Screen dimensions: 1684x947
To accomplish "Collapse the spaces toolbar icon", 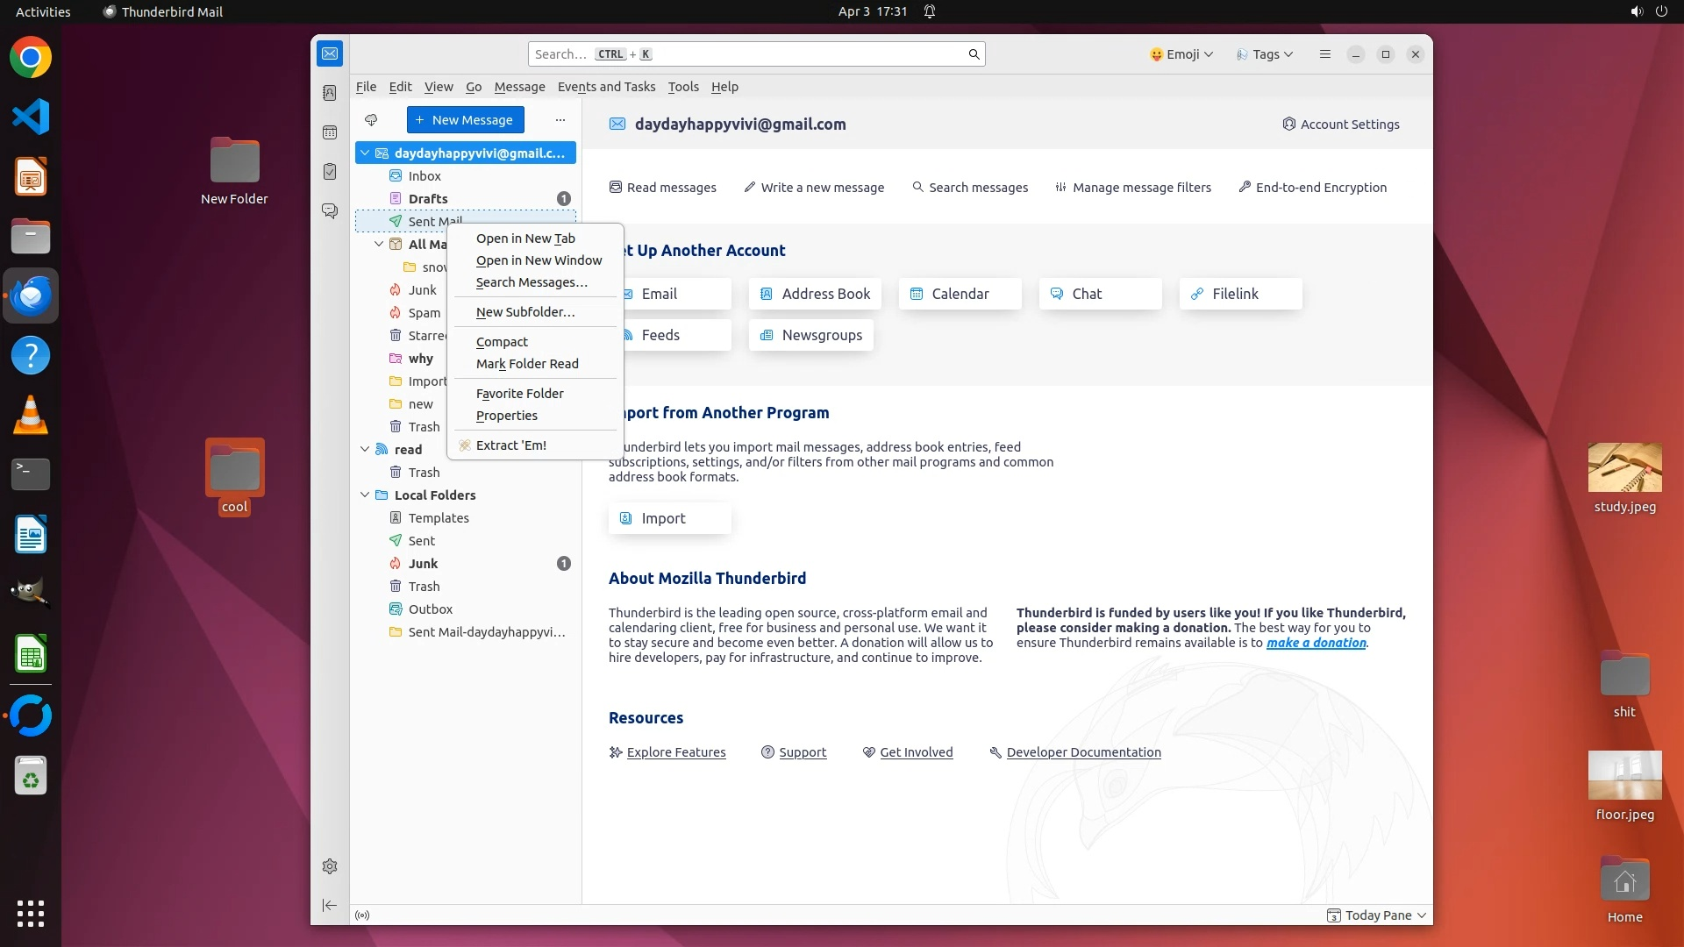I will (x=330, y=905).
